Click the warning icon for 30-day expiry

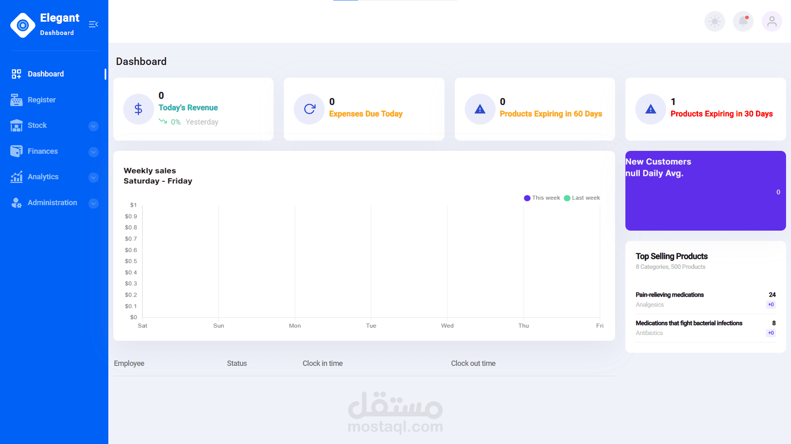[x=651, y=109]
